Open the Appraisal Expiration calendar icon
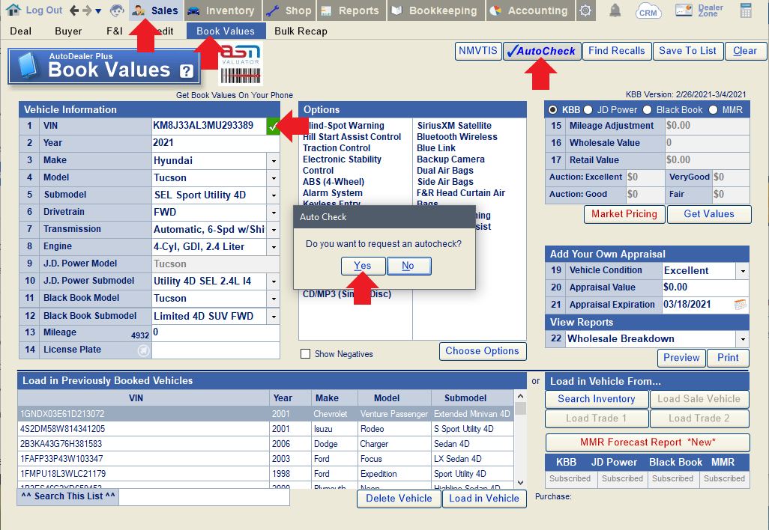Screen dimensions: 769x530 (x=741, y=305)
